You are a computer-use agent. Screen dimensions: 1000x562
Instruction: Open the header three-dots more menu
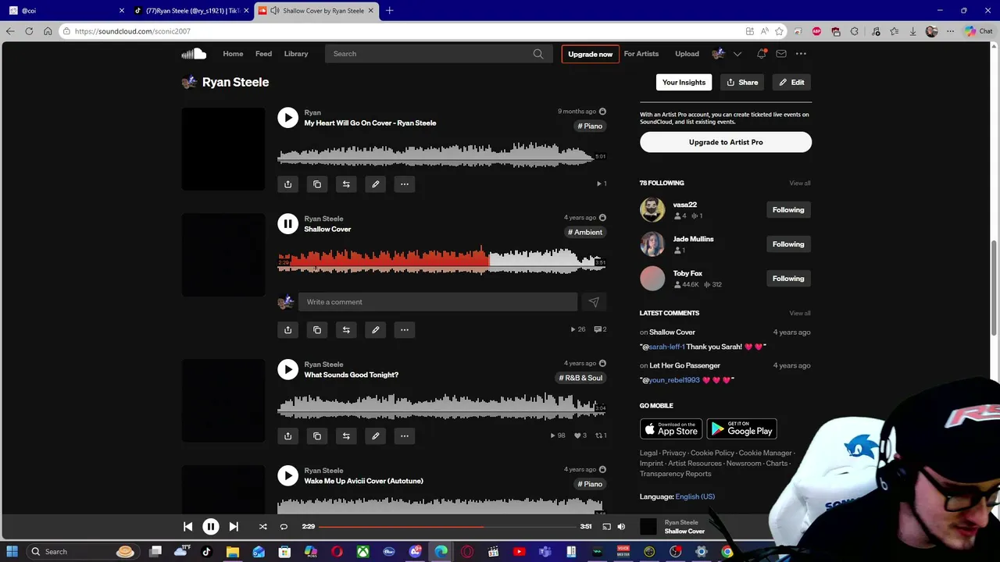(x=801, y=54)
